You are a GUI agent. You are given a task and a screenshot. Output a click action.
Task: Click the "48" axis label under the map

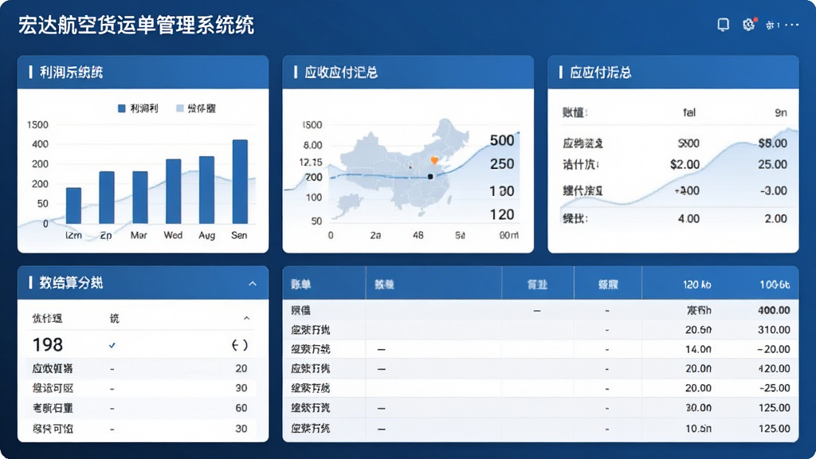(418, 235)
